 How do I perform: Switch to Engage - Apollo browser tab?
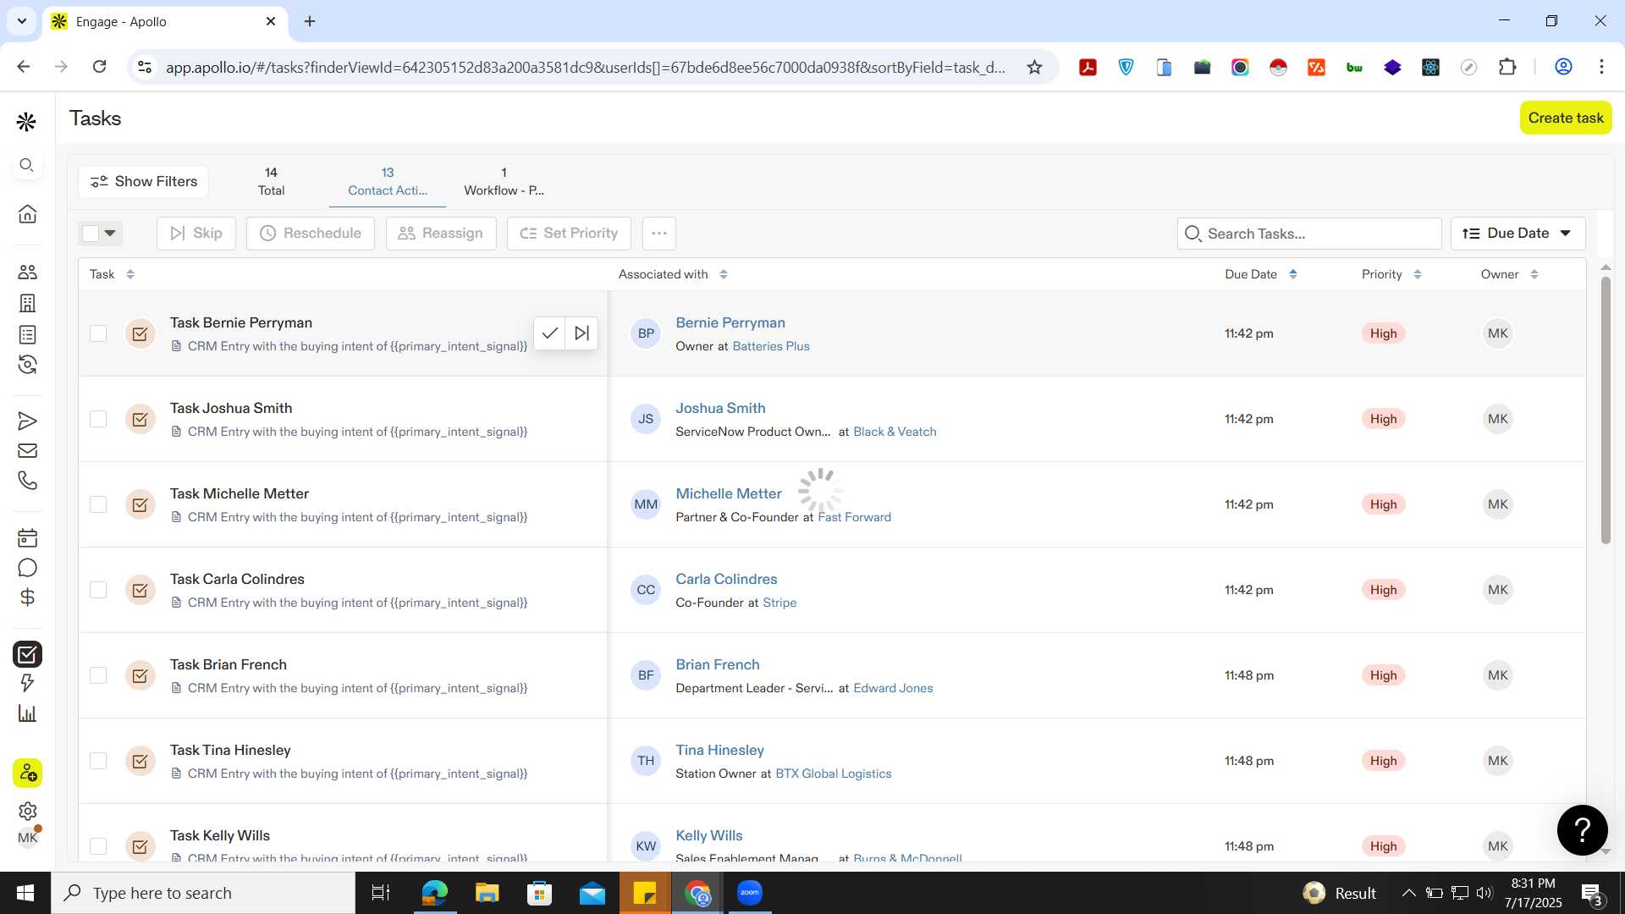[165, 21]
